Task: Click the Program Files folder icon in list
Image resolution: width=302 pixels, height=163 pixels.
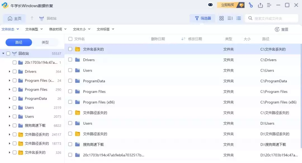Action: [x=77, y=91]
